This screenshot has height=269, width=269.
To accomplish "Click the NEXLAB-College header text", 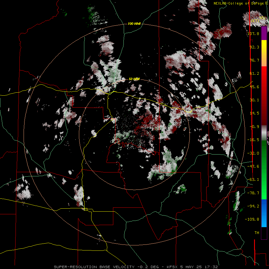I will tap(240, 3).
